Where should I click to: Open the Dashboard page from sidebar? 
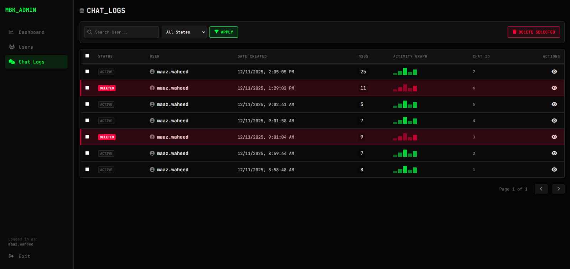pos(31,32)
